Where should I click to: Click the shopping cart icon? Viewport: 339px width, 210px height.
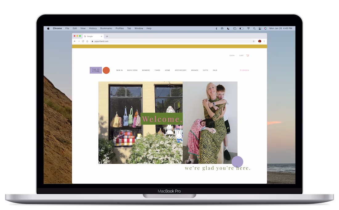(x=248, y=56)
